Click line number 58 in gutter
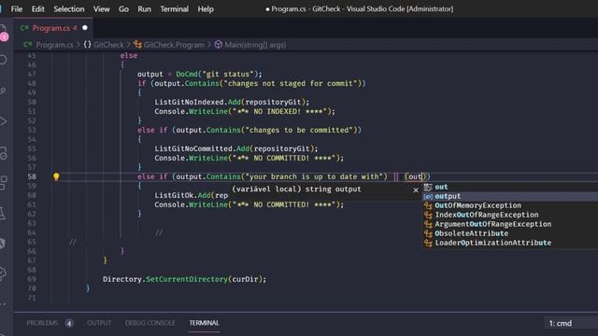 click(32, 176)
